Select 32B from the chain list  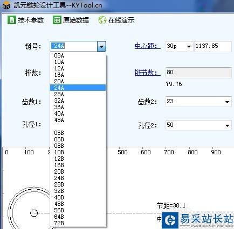pos(78,191)
